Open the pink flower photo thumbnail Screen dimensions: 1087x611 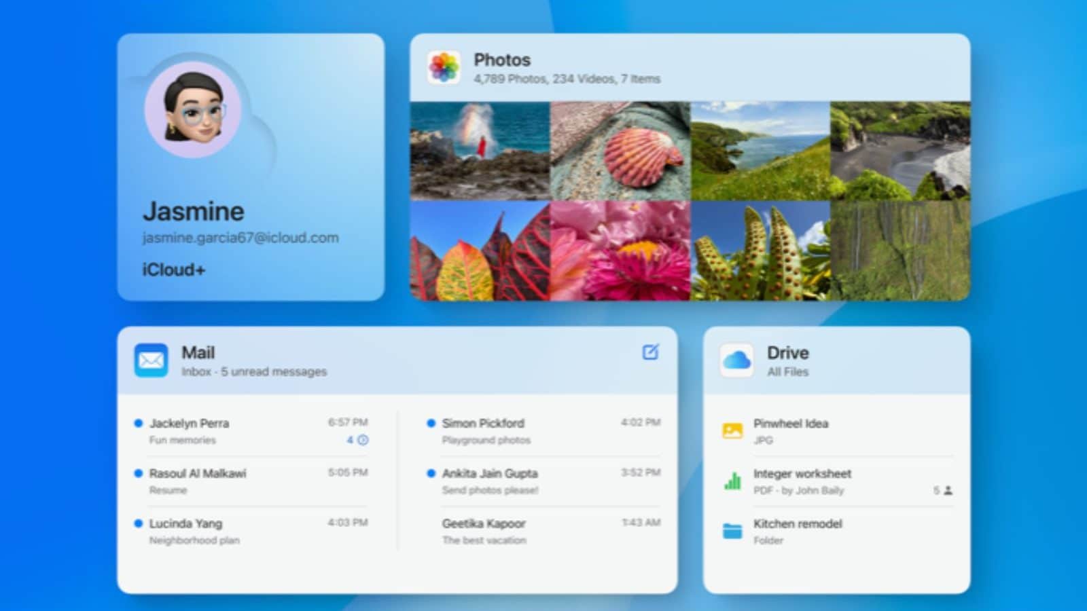[620, 251]
